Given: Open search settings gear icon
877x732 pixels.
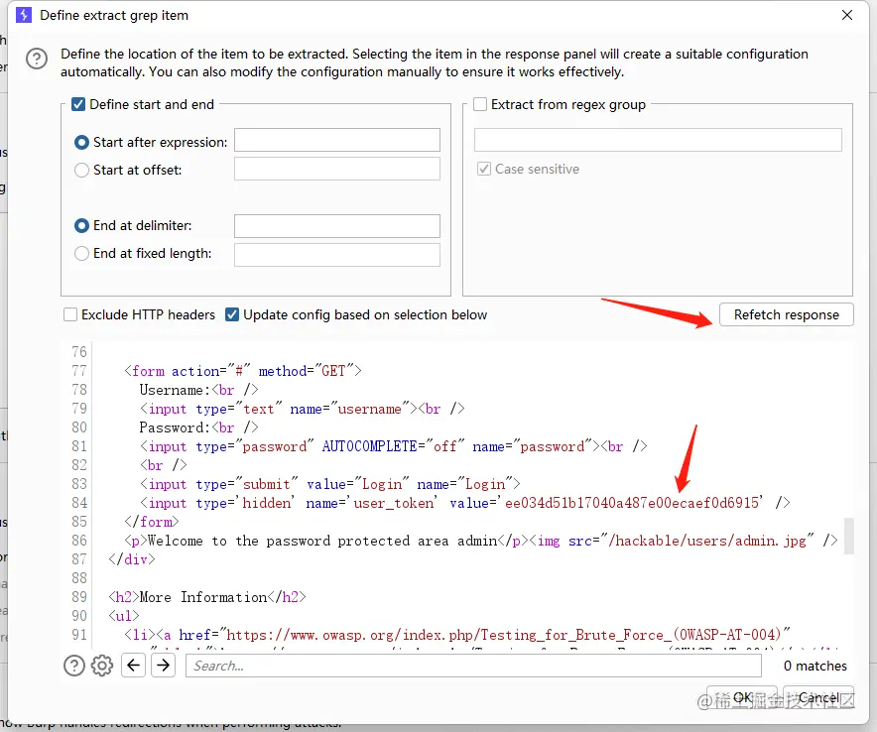Looking at the screenshot, I should (102, 666).
